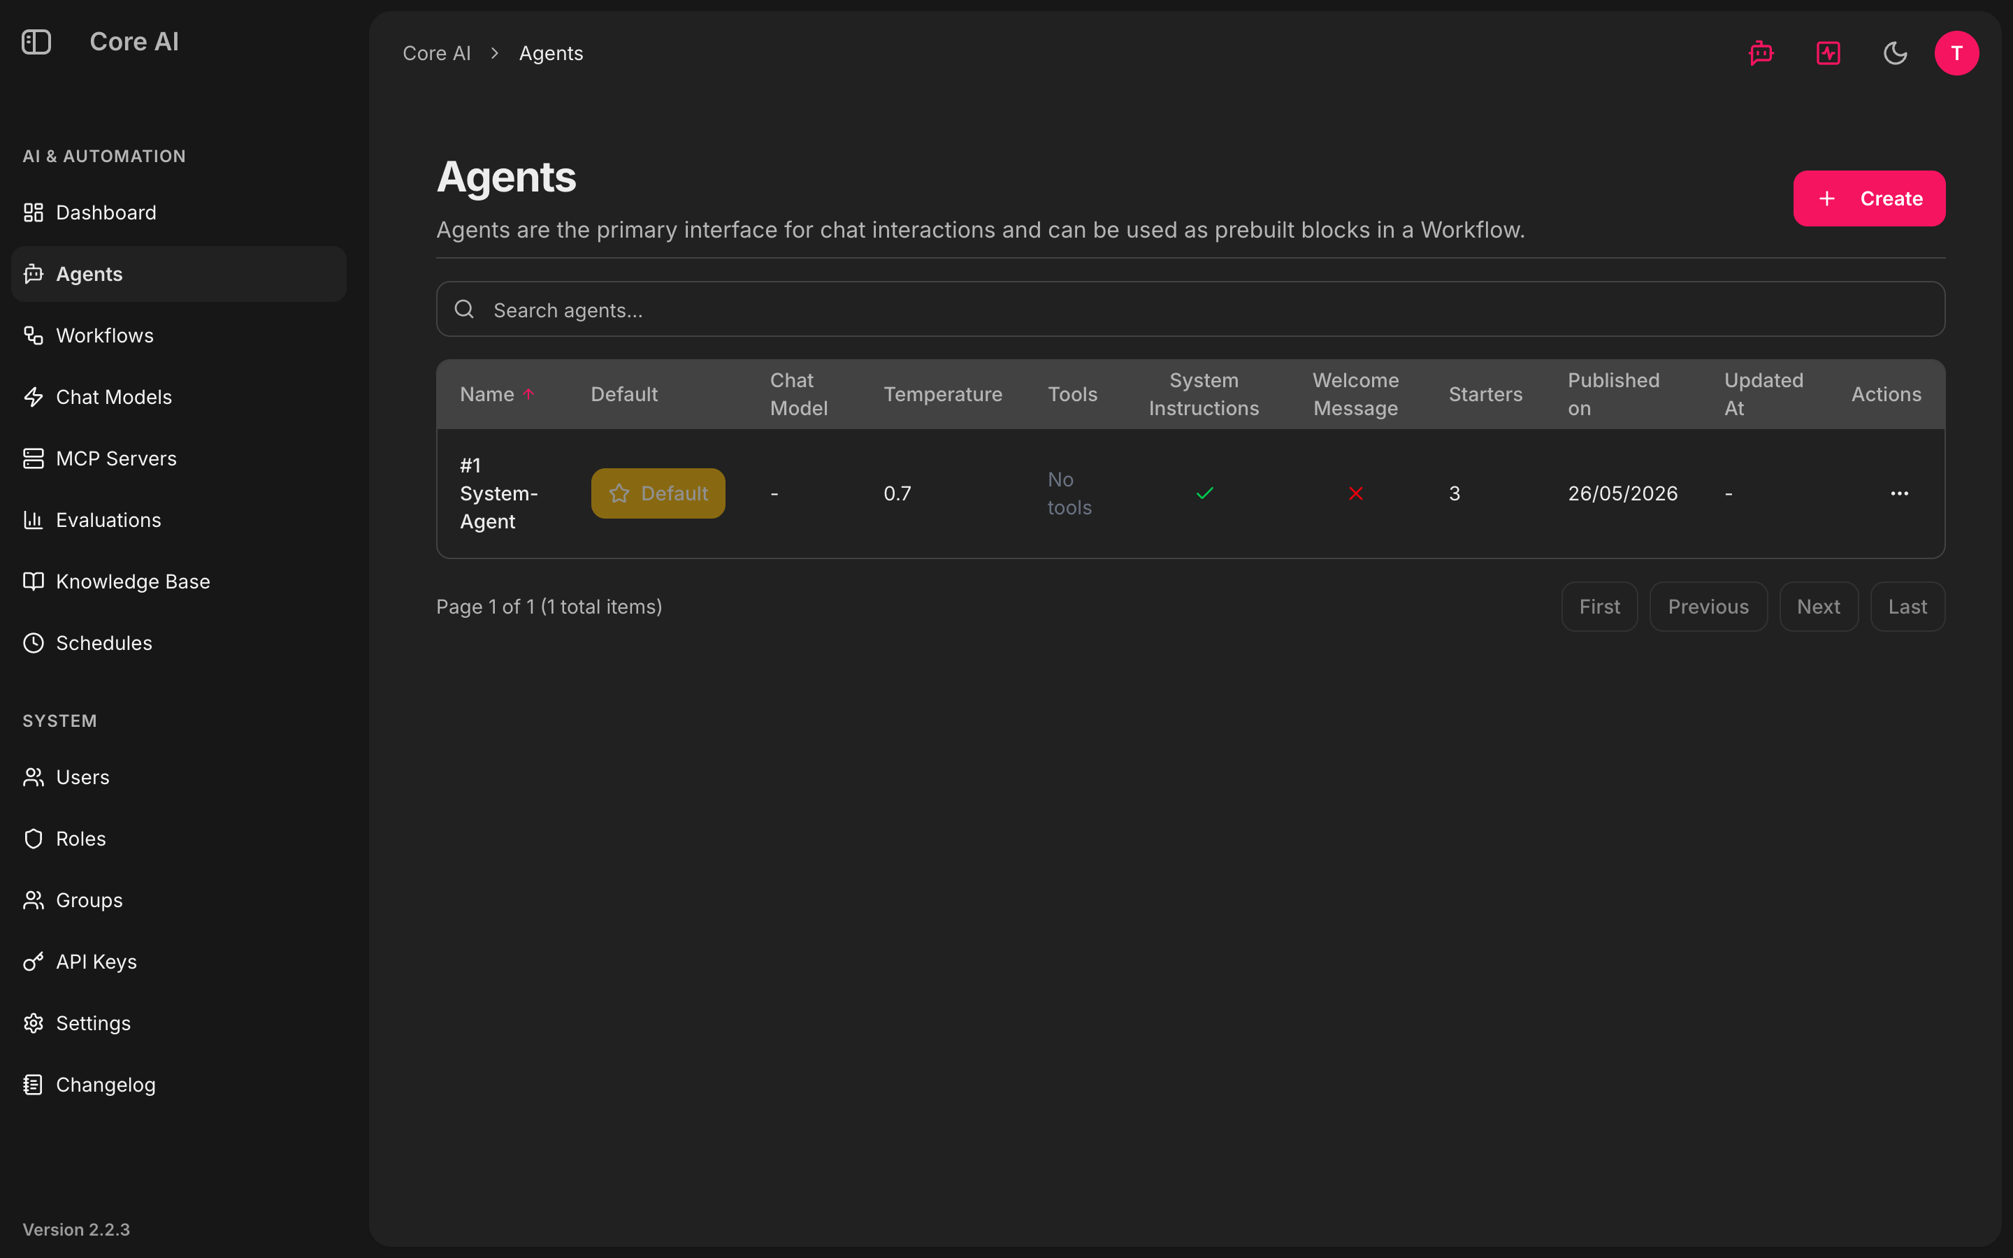The width and height of the screenshot is (2013, 1258).
Task: Open Roles page
Action: [179, 839]
